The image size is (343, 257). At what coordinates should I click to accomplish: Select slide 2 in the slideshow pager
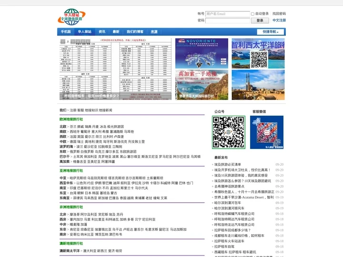[x=68, y=41]
